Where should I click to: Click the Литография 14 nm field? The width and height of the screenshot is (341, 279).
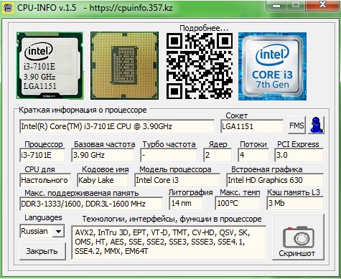tap(186, 203)
